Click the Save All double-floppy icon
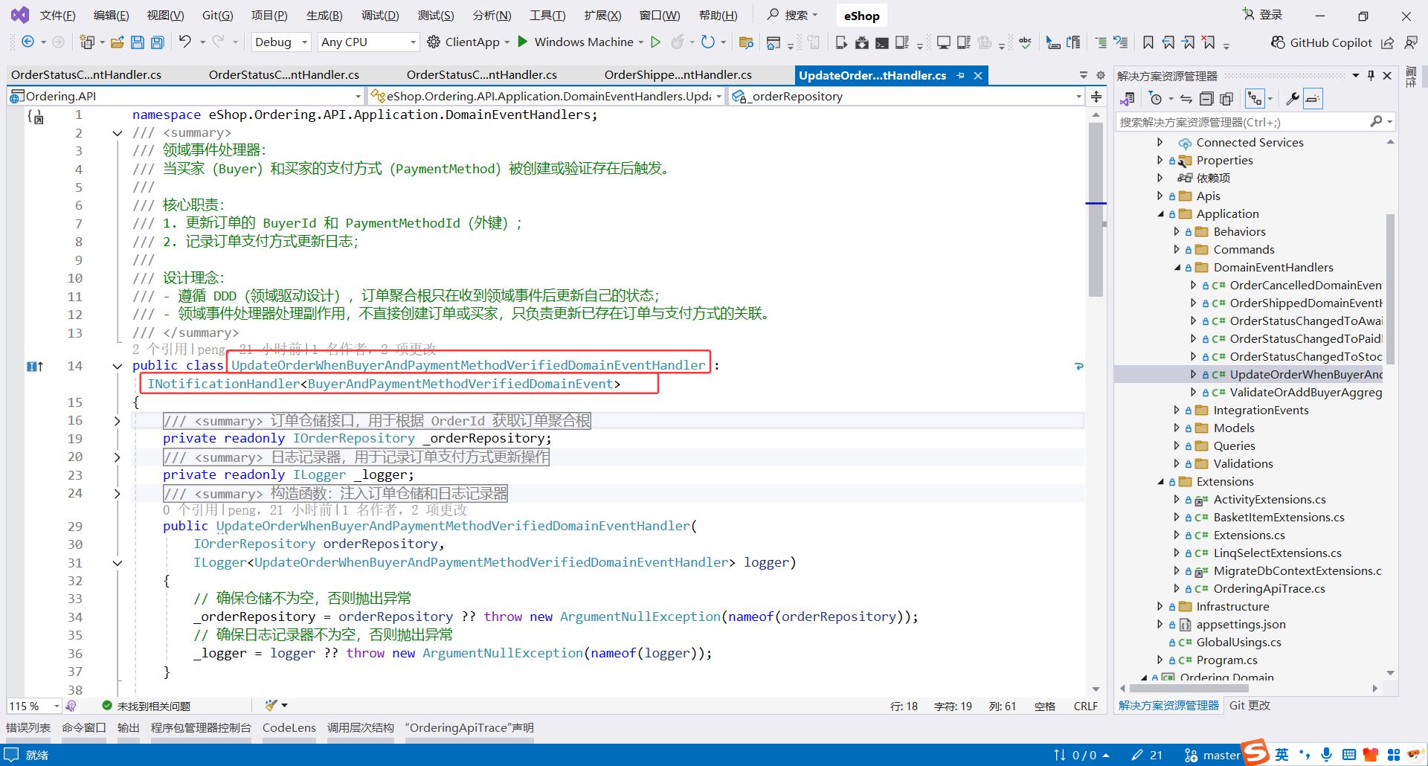The height and width of the screenshot is (766, 1428). [157, 42]
